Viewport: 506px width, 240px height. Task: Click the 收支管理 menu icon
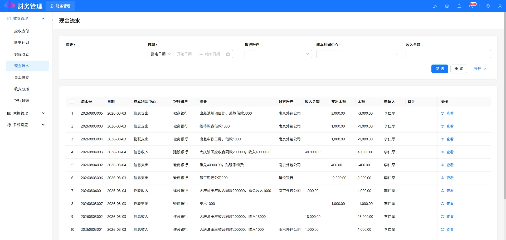point(9,18)
